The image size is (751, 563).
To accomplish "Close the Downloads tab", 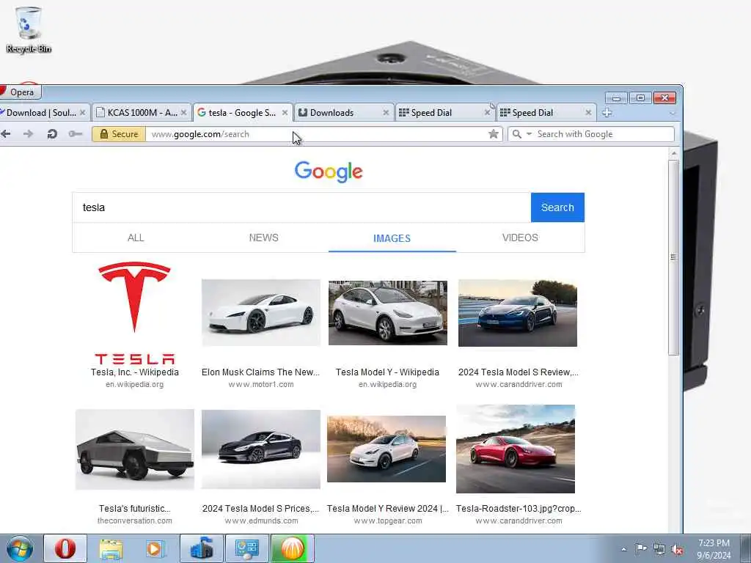I will pos(386,112).
